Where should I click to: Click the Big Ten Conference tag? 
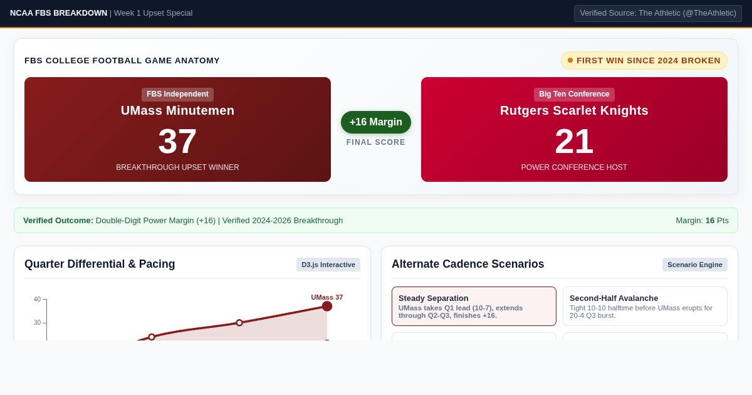574,95
